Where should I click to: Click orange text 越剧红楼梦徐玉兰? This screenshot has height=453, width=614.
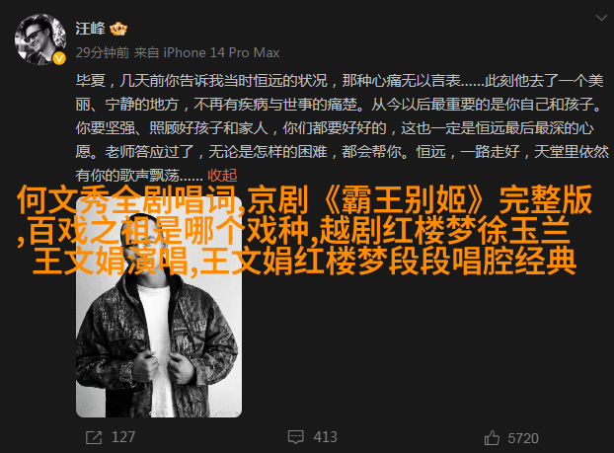point(444,230)
